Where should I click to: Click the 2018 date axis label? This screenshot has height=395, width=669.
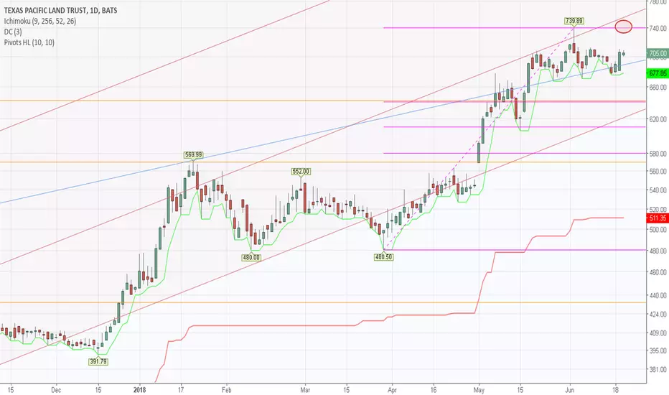click(139, 390)
